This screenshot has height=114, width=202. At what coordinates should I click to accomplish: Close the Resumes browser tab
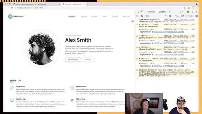point(60,4)
